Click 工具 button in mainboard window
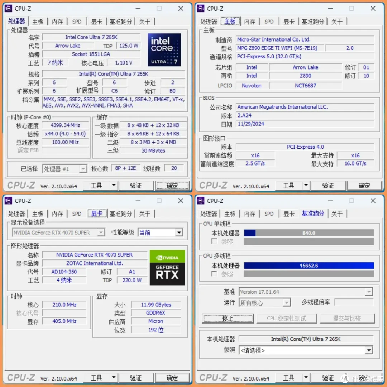The image size is (387, 387). [288, 185]
